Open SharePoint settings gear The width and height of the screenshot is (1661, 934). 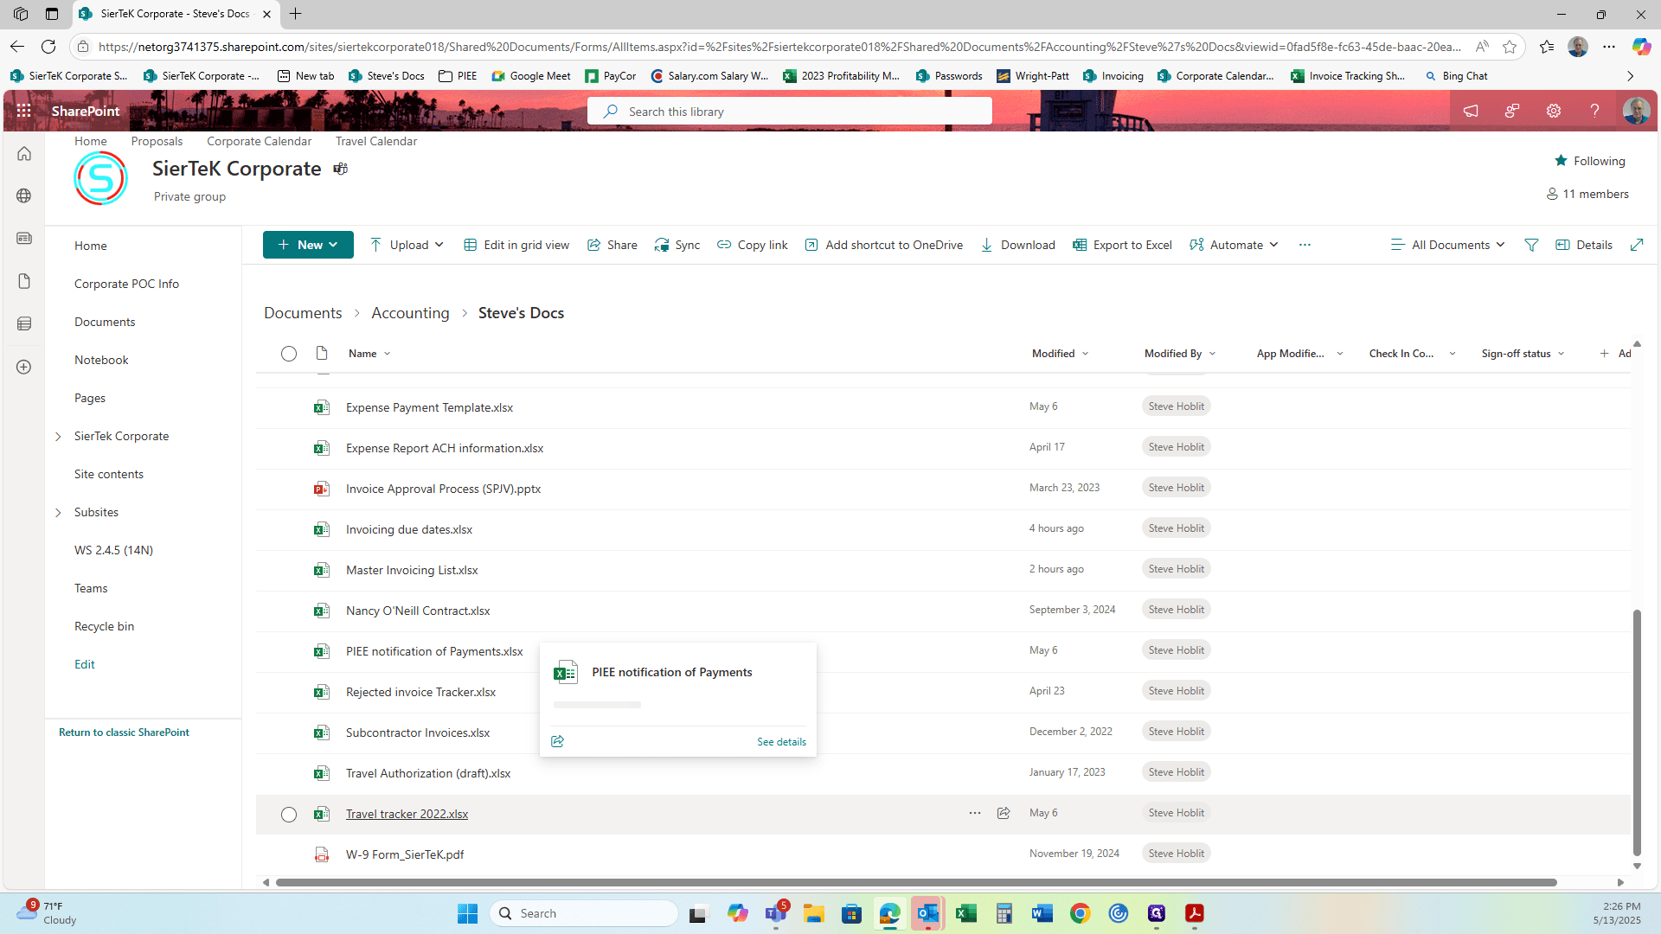point(1554,111)
